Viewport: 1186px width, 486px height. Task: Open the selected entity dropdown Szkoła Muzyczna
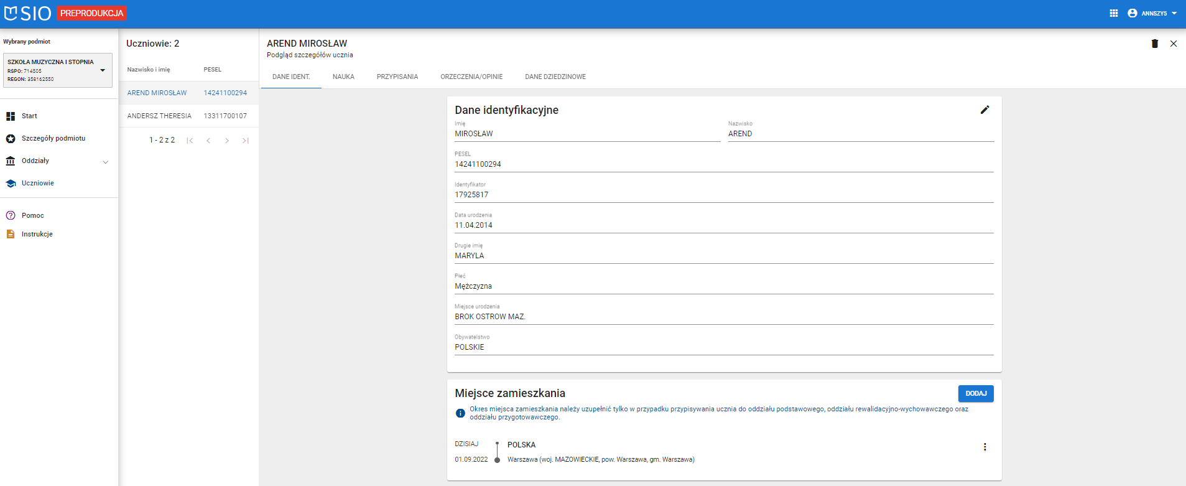pos(58,70)
